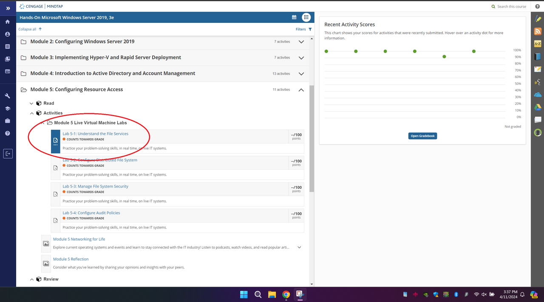Open the OneDrive cloud app
The height and width of the screenshot is (302, 544).
point(538,95)
